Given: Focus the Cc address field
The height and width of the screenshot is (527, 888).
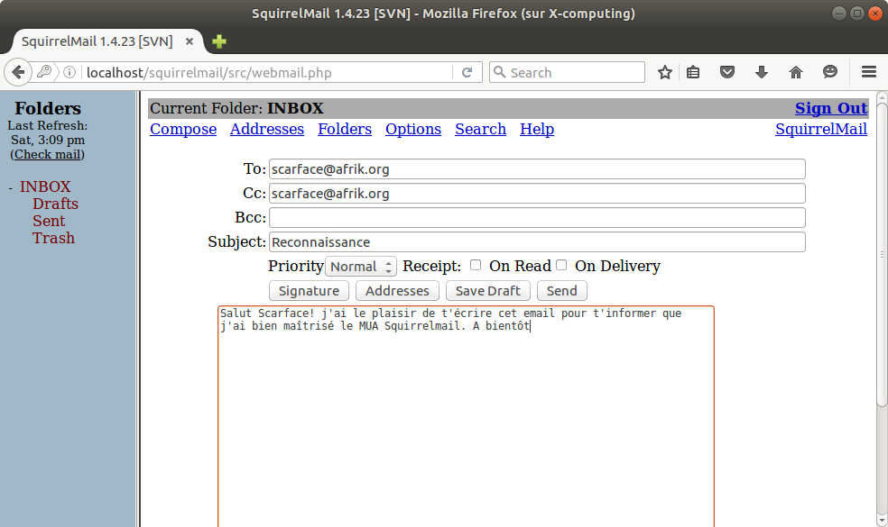Looking at the screenshot, I should pyautogui.click(x=537, y=194).
